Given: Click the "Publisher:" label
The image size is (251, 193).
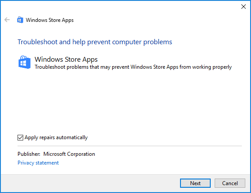Looking at the screenshot, I should (29, 154).
